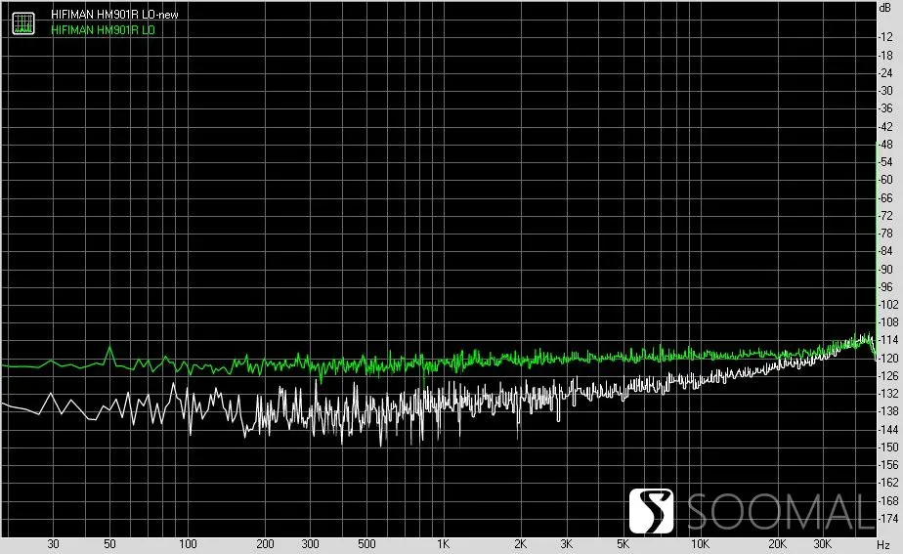903x554 pixels.
Task: Click the 3K frequency axis label
Action: pyautogui.click(x=566, y=543)
